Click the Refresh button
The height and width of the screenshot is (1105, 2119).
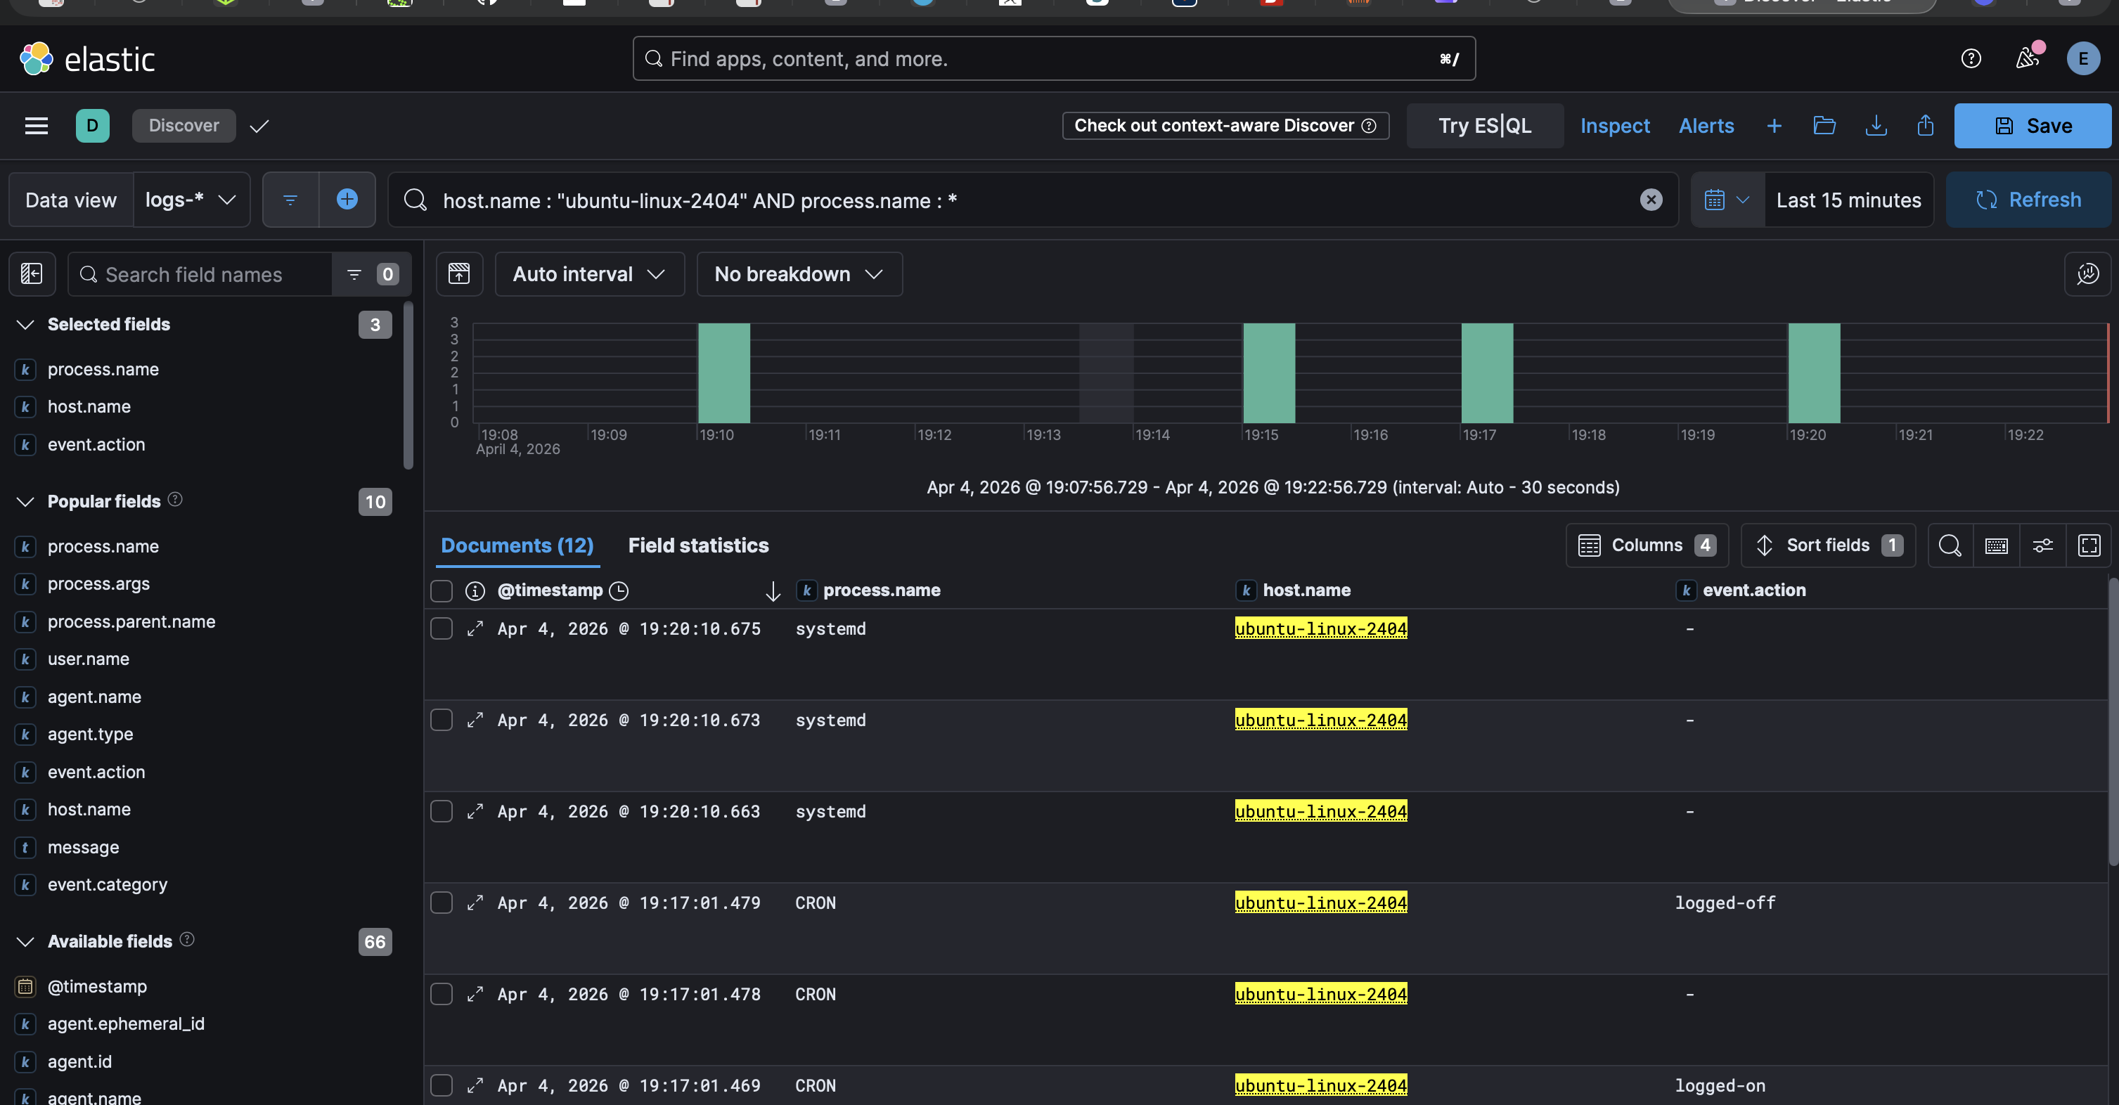[2028, 200]
